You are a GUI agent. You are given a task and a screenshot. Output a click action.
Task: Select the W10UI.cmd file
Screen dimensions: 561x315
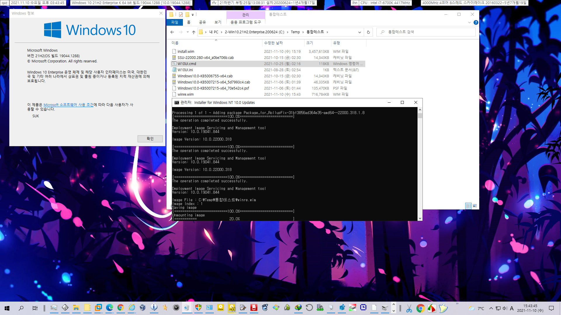[187, 64]
